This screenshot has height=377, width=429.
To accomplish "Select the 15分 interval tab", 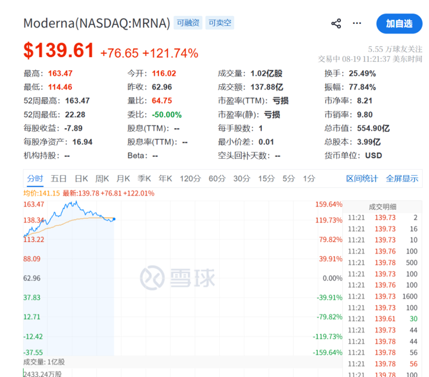I will coord(266,179).
